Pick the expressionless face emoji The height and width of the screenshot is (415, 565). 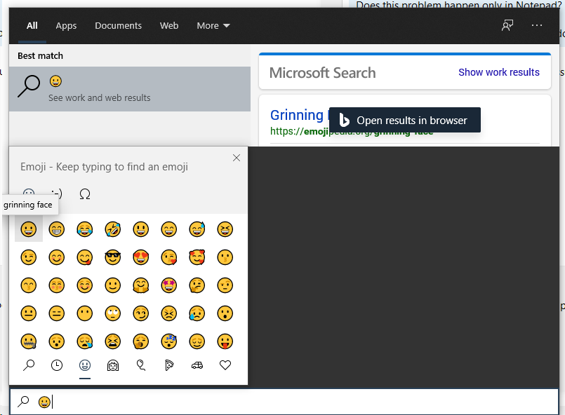point(57,313)
